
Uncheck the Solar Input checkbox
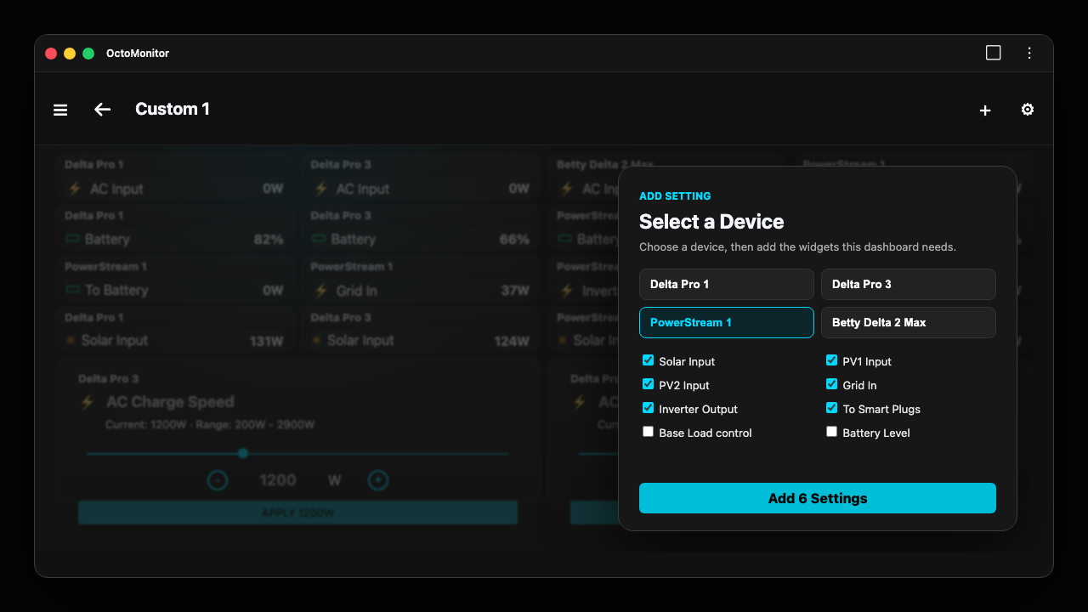coord(649,360)
